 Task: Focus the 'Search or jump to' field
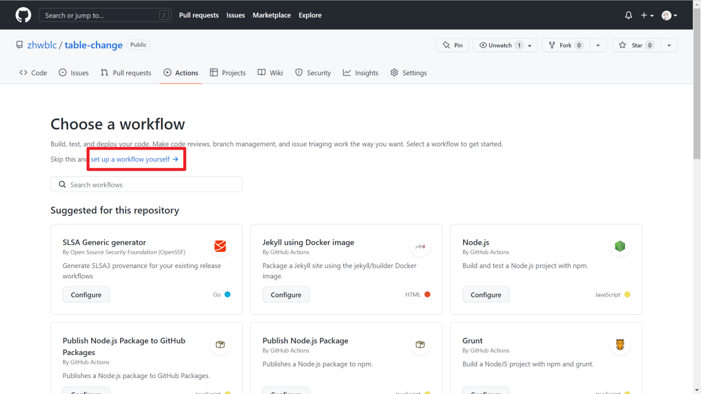point(105,15)
